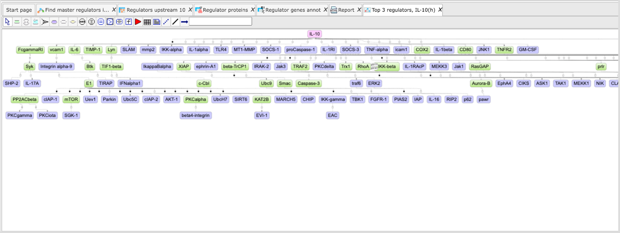Select the prlr node
Viewport: 620px width, 233px height.
pyautogui.click(x=601, y=67)
